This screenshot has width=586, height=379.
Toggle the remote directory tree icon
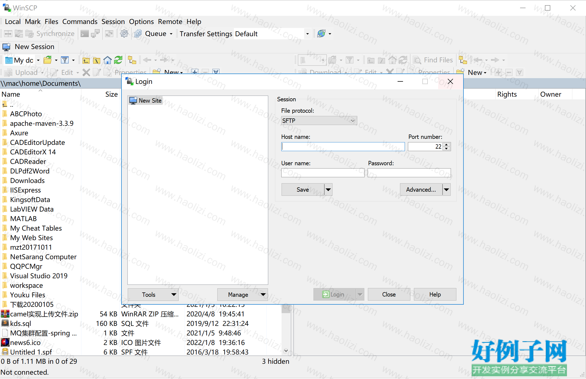point(463,60)
